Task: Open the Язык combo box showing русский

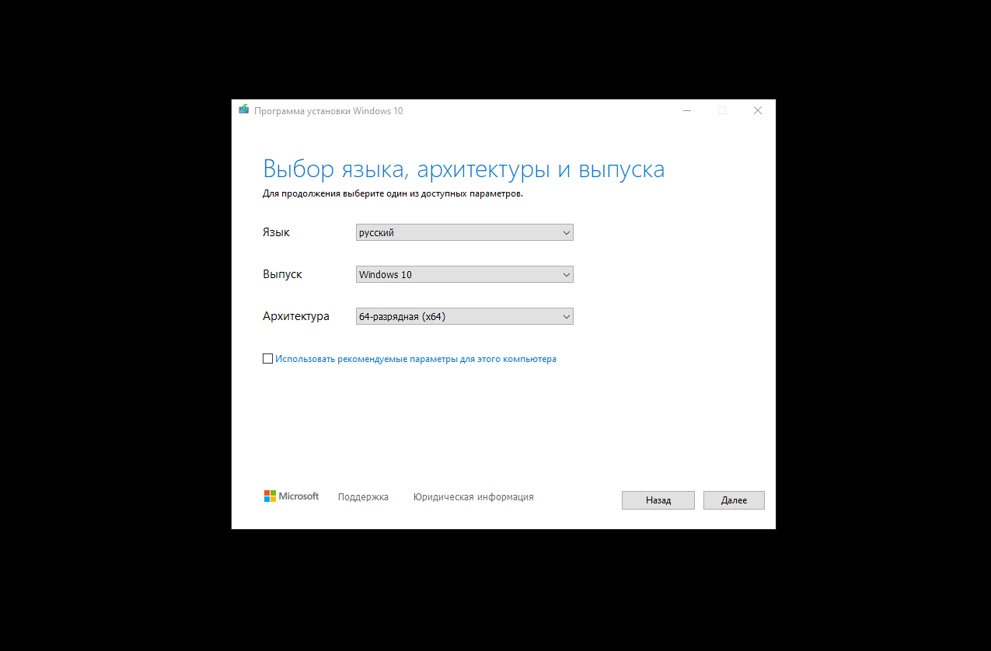Action: 465,232
